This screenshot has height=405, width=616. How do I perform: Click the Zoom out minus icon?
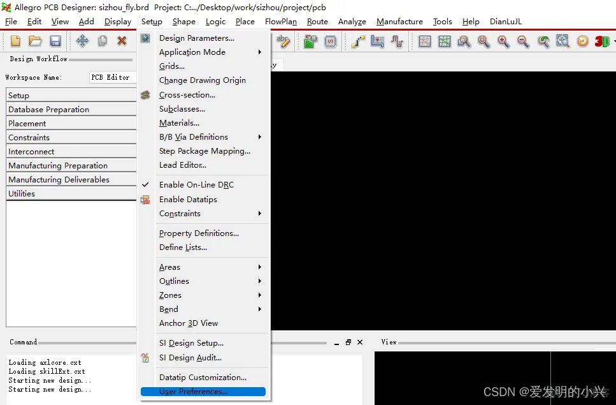[x=523, y=41]
